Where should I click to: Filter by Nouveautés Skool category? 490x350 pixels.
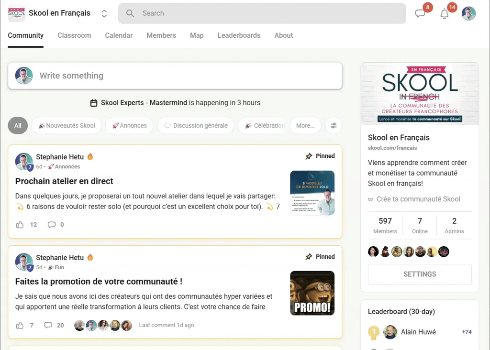(67, 126)
